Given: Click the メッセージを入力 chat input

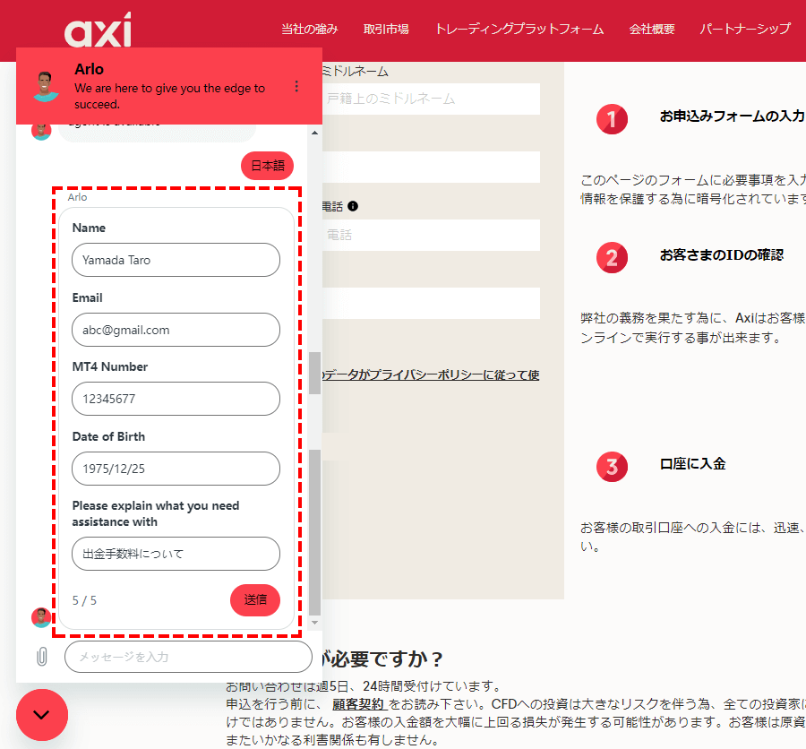Looking at the screenshot, I should click(x=188, y=657).
